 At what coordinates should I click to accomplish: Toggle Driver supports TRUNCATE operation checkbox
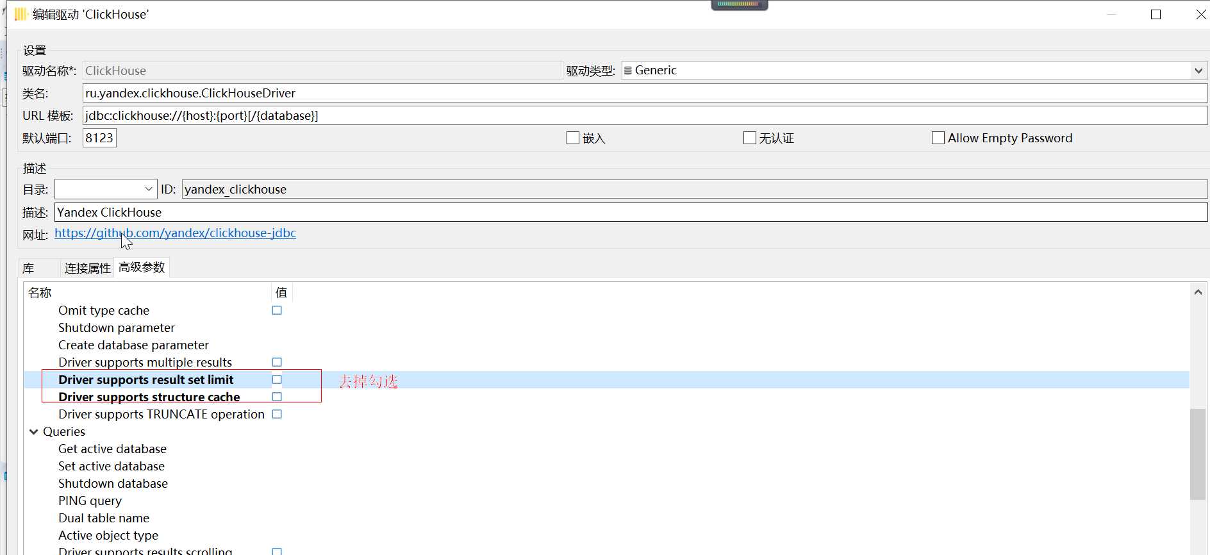tap(277, 414)
